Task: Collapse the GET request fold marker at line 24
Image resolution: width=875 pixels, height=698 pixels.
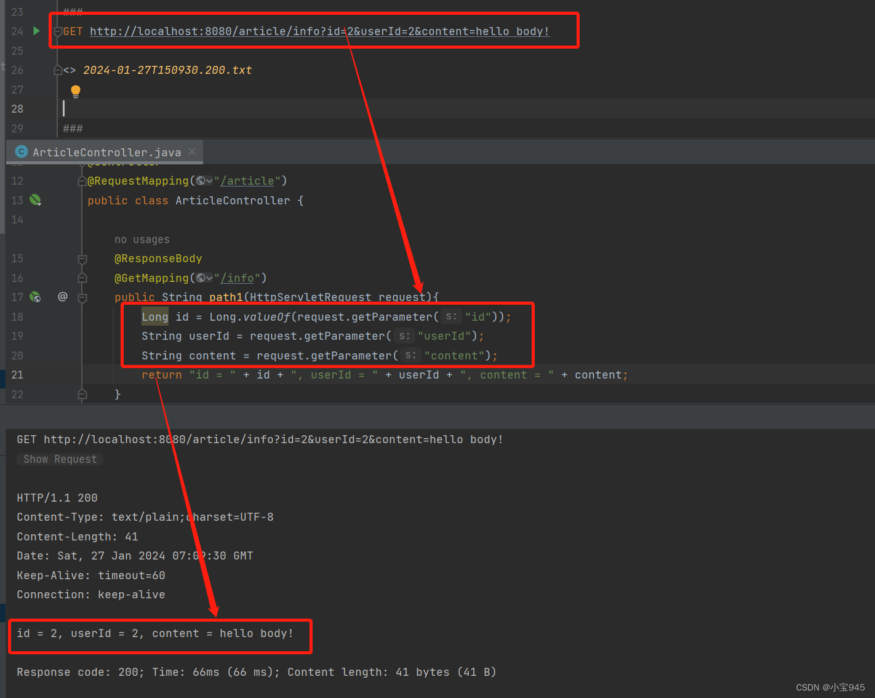Action: coord(57,31)
